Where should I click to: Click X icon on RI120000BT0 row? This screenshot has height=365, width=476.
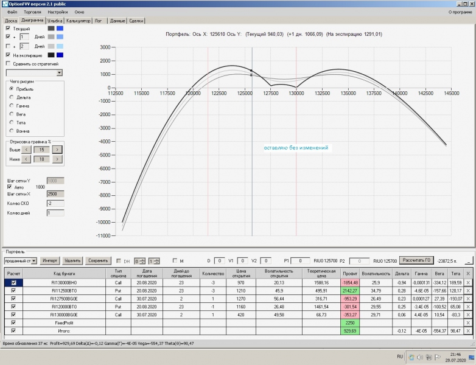467,307
